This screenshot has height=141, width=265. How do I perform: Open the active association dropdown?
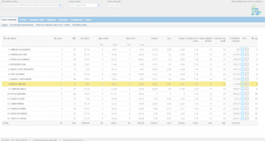[x=32, y=5]
